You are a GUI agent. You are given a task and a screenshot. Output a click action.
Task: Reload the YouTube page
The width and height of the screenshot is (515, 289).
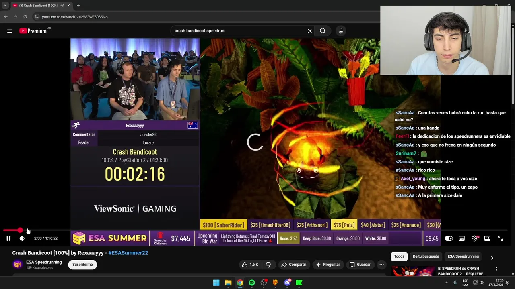25,17
